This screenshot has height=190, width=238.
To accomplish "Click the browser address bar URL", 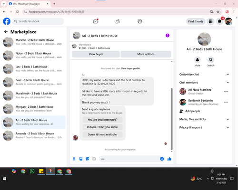I will point(57,12).
